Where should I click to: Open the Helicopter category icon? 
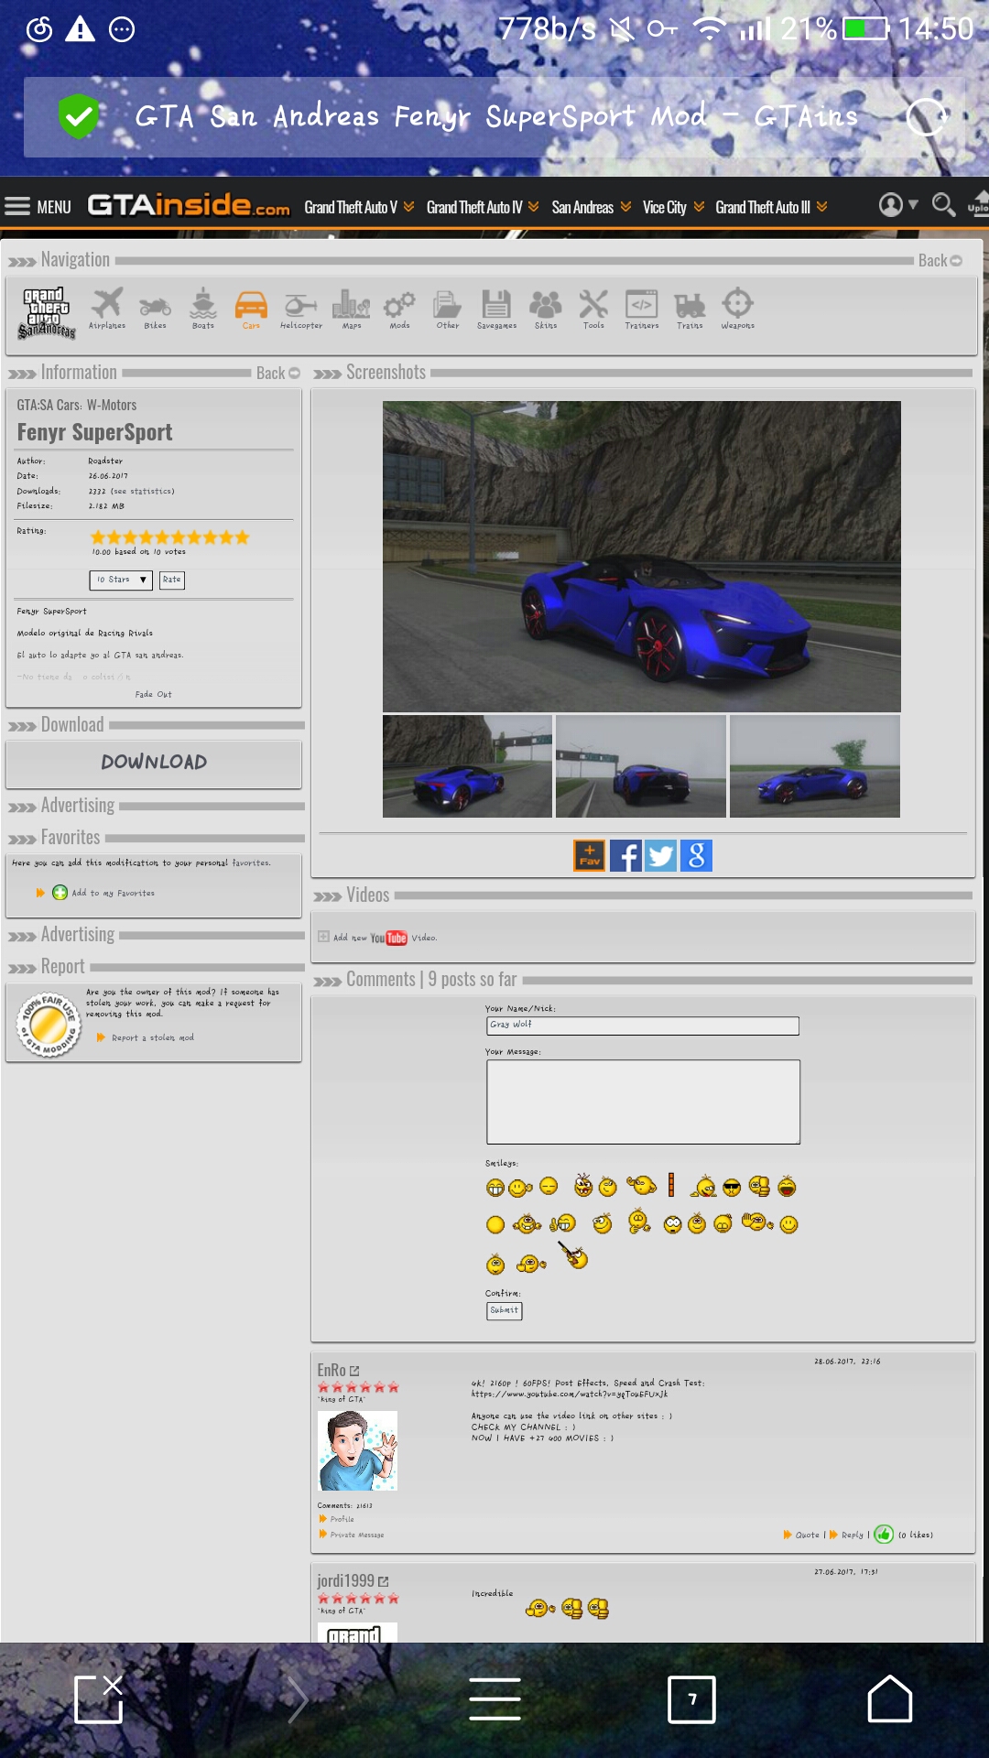pos(300,309)
